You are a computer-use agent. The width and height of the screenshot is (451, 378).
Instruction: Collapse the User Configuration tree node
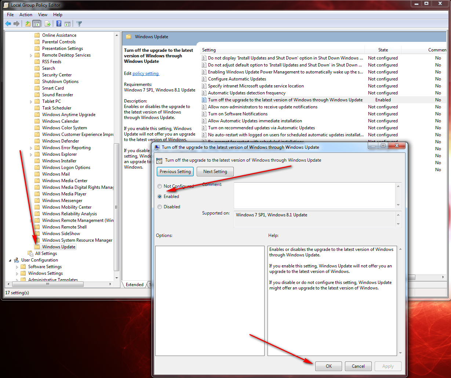point(10,260)
